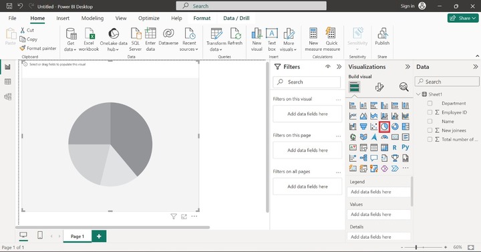
Task: Switch to desktop layout view
Action: click(23, 235)
